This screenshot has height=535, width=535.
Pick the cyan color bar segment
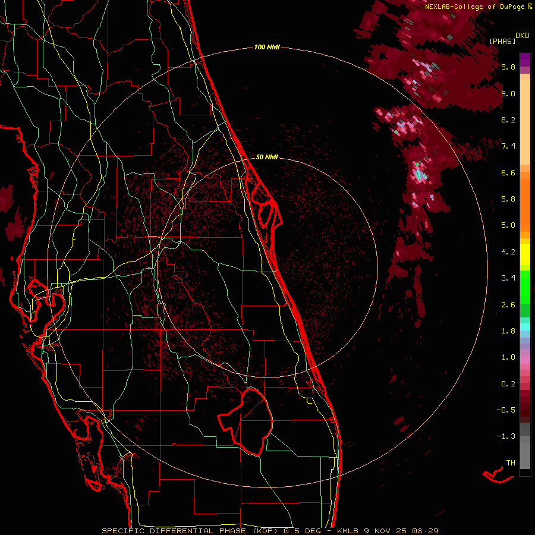tap(525, 327)
